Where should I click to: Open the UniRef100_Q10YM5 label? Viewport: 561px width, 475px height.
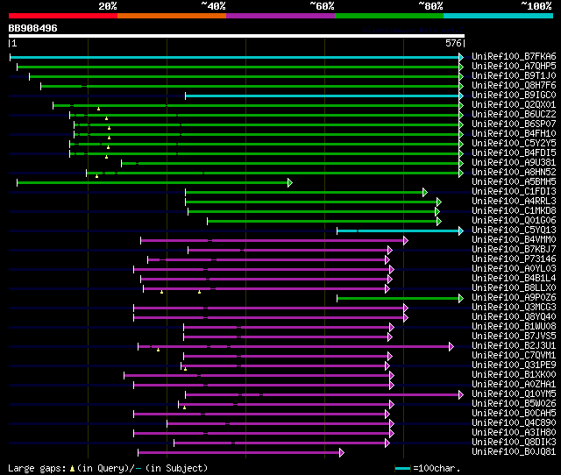click(x=514, y=394)
